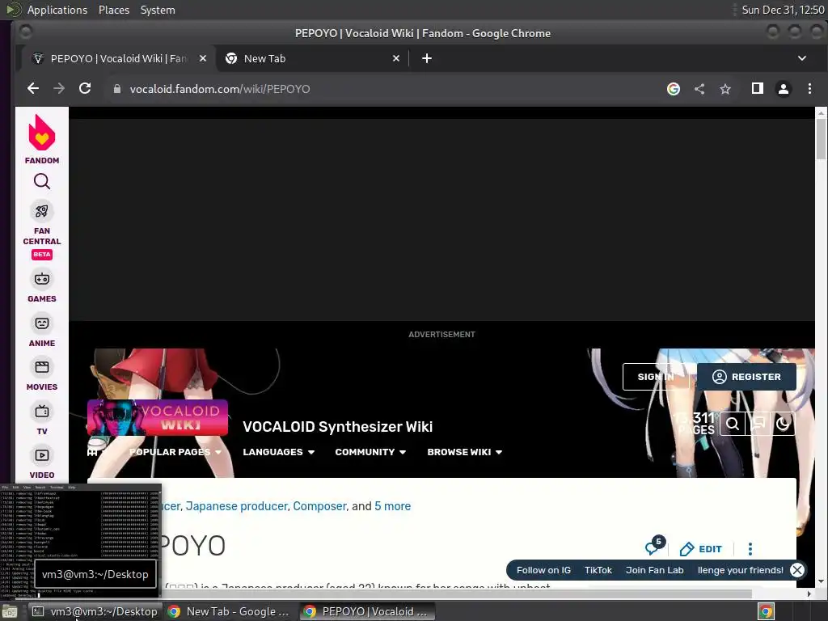This screenshot has width=828, height=621.
Task: Open the Applications menu
Action: coord(57,10)
